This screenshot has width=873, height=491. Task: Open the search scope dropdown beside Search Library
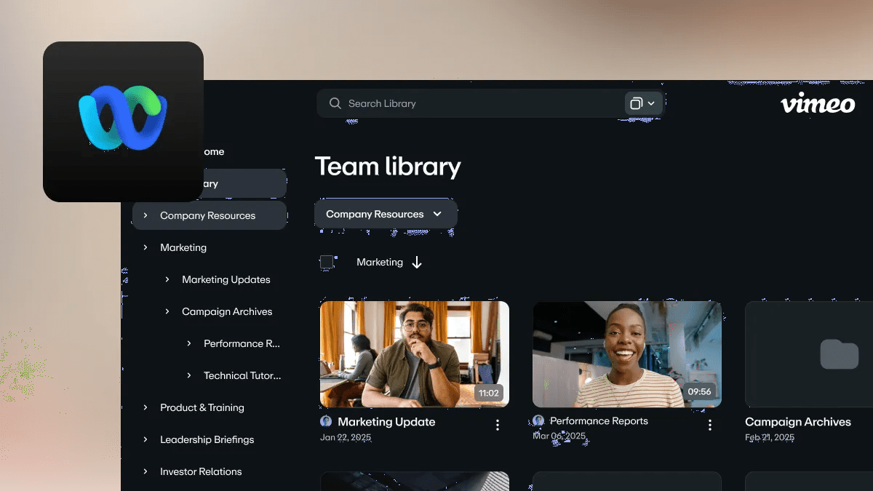[643, 103]
